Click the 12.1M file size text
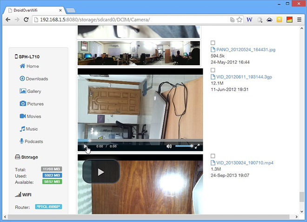The height and width of the screenshot is (222, 307). [x=217, y=83]
